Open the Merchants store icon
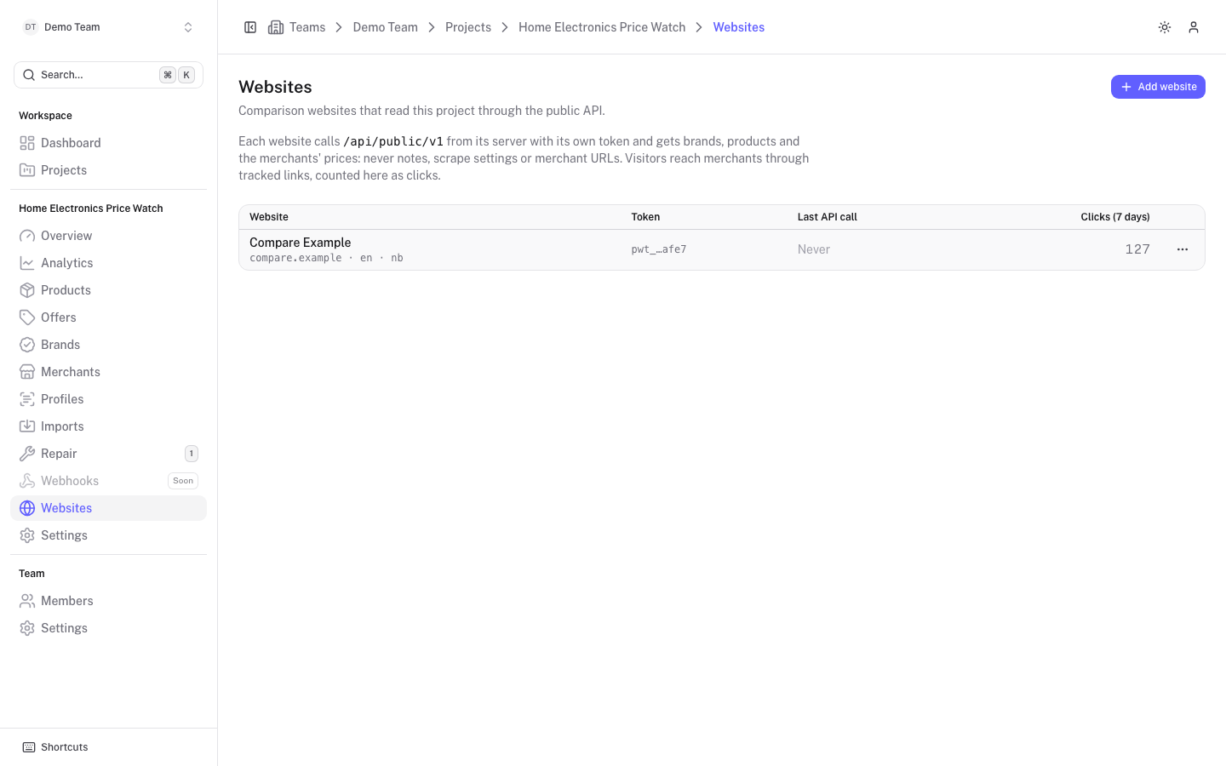The image size is (1226, 766). tap(27, 372)
